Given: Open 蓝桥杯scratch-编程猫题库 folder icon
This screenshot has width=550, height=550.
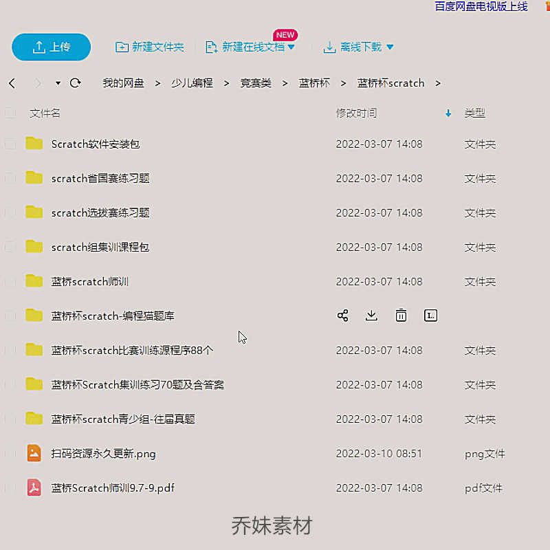Looking at the screenshot, I should coord(34,316).
